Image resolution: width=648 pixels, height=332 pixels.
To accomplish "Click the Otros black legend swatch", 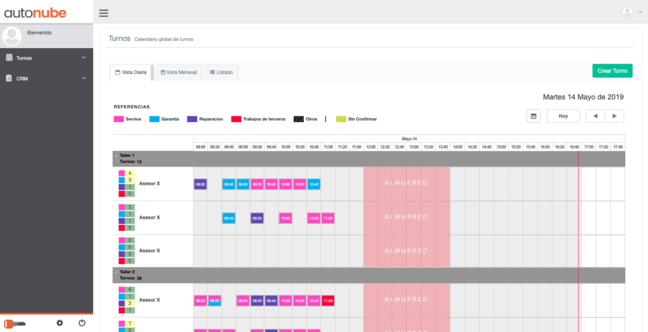I will pyautogui.click(x=299, y=119).
